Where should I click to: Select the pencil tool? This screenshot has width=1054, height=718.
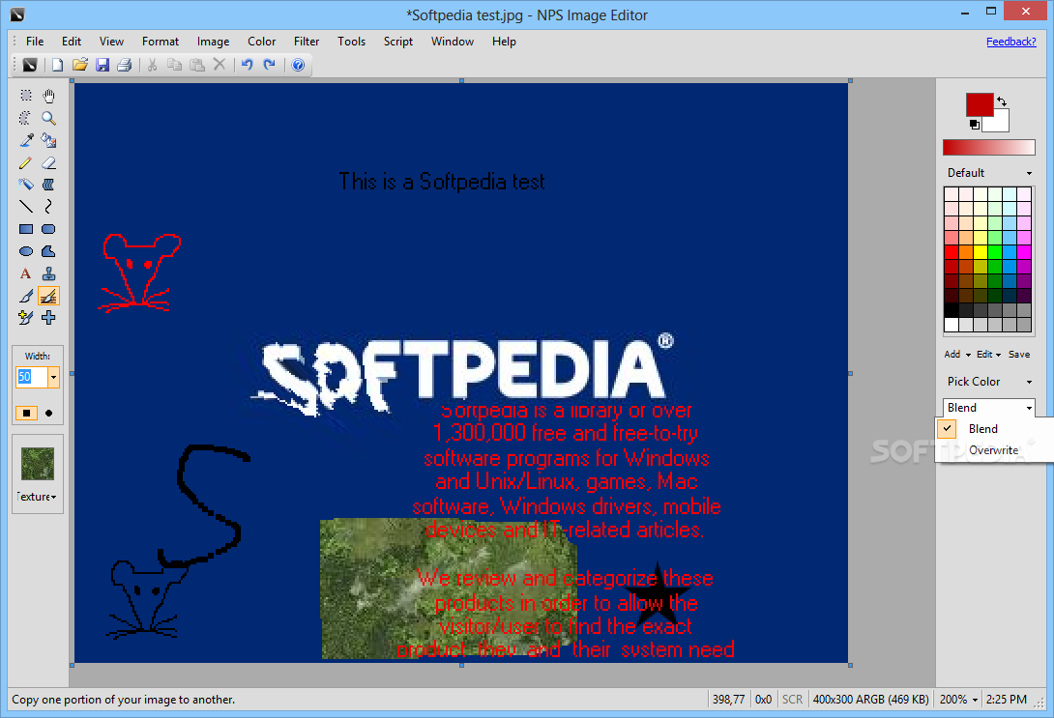point(25,162)
